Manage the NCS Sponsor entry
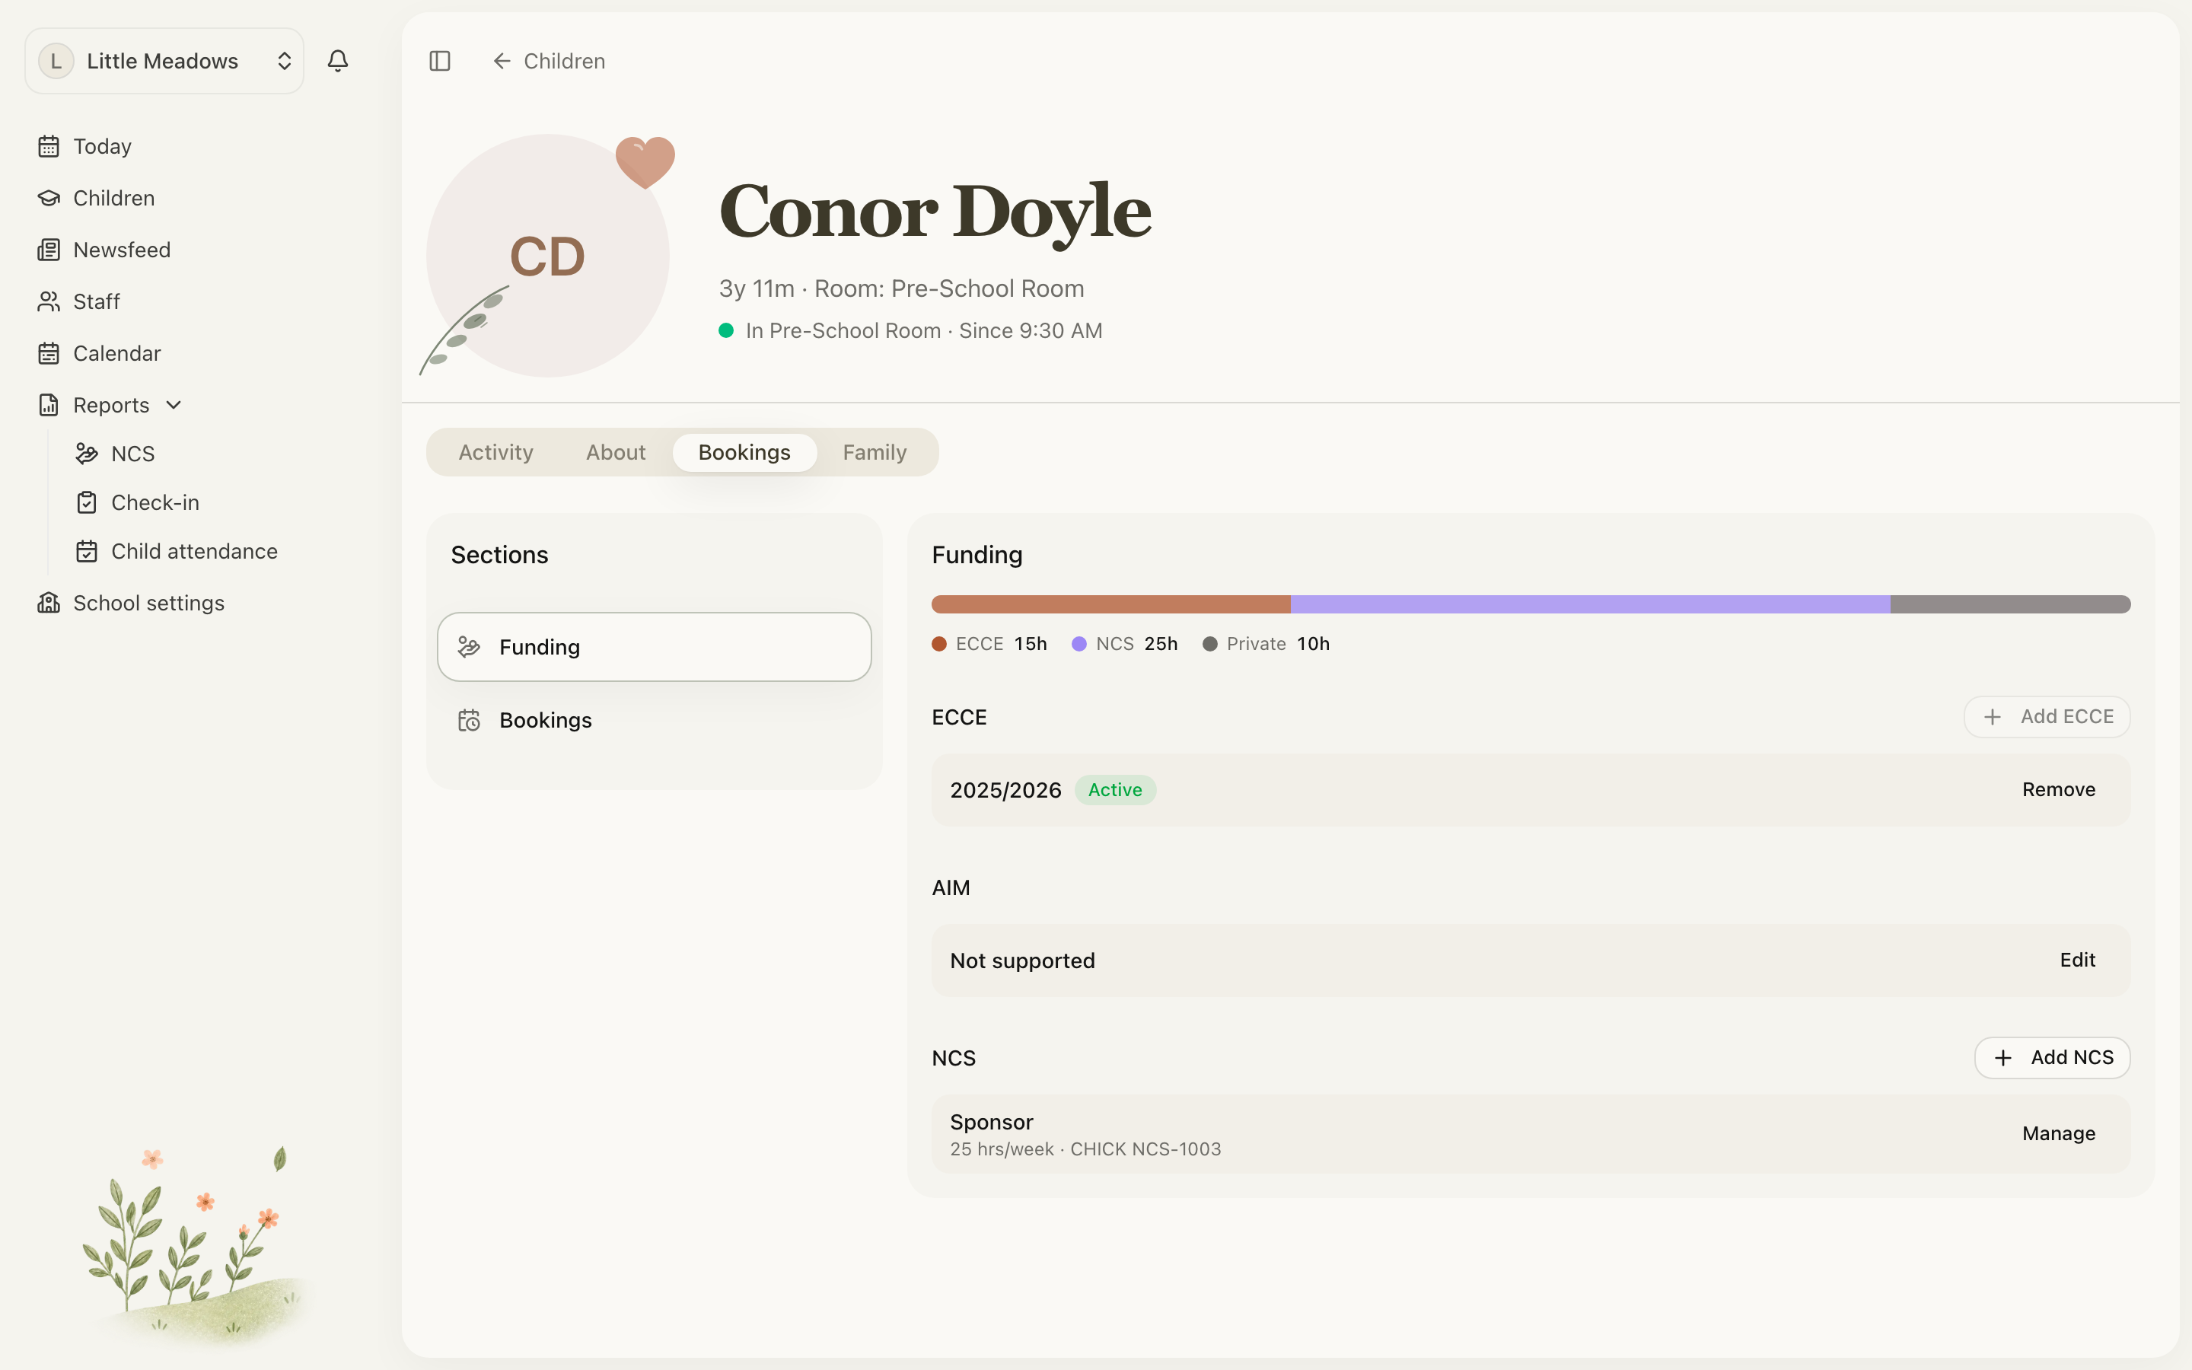Image resolution: width=2192 pixels, height=1370 pixels. point(2059,1133)
